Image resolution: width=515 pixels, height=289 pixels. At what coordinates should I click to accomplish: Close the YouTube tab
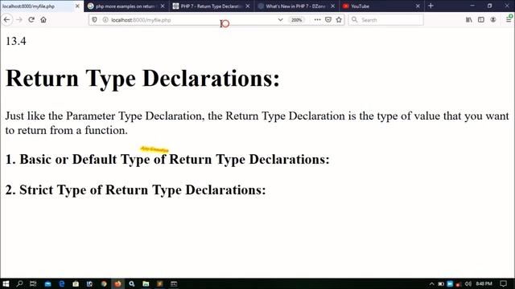[x=418, y=6]
